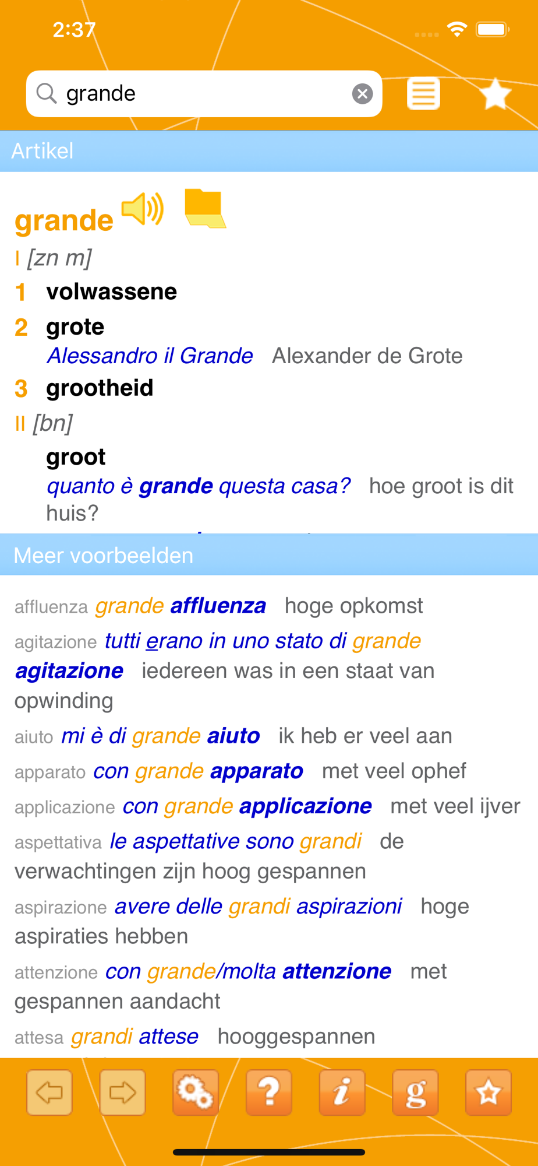Open the example link grande affluenza

click(x=180, y=606)
